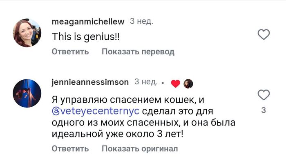
Task: Reveal original text via Показать оригинал
Action: coord(140,149)
